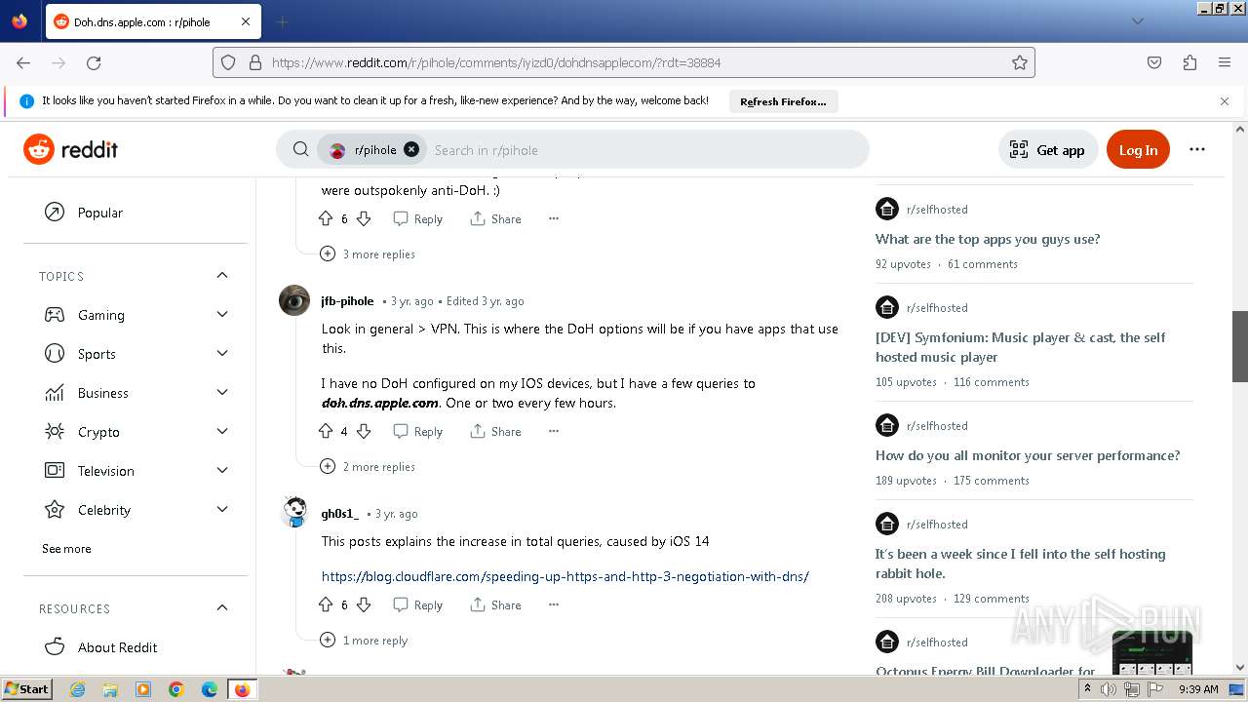Screen dimensions: 1248x702
Task: Collapse the TOPICS section
Action: pos(222,276)
